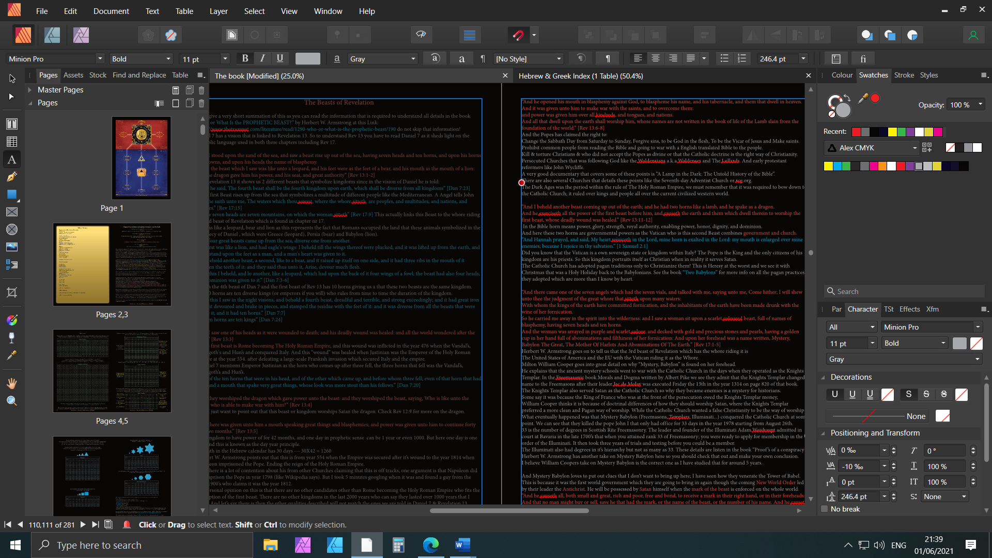Open the Alex CMYK palette dropdown
Viewport: 992px width, 558px height.
(x=871, y=148)
